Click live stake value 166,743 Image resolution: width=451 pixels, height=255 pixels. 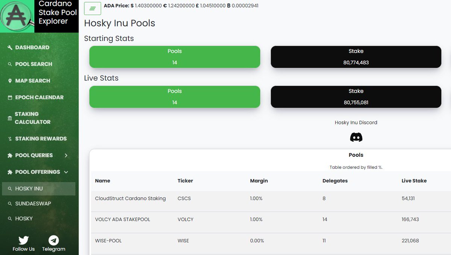(x=410, y=219)
